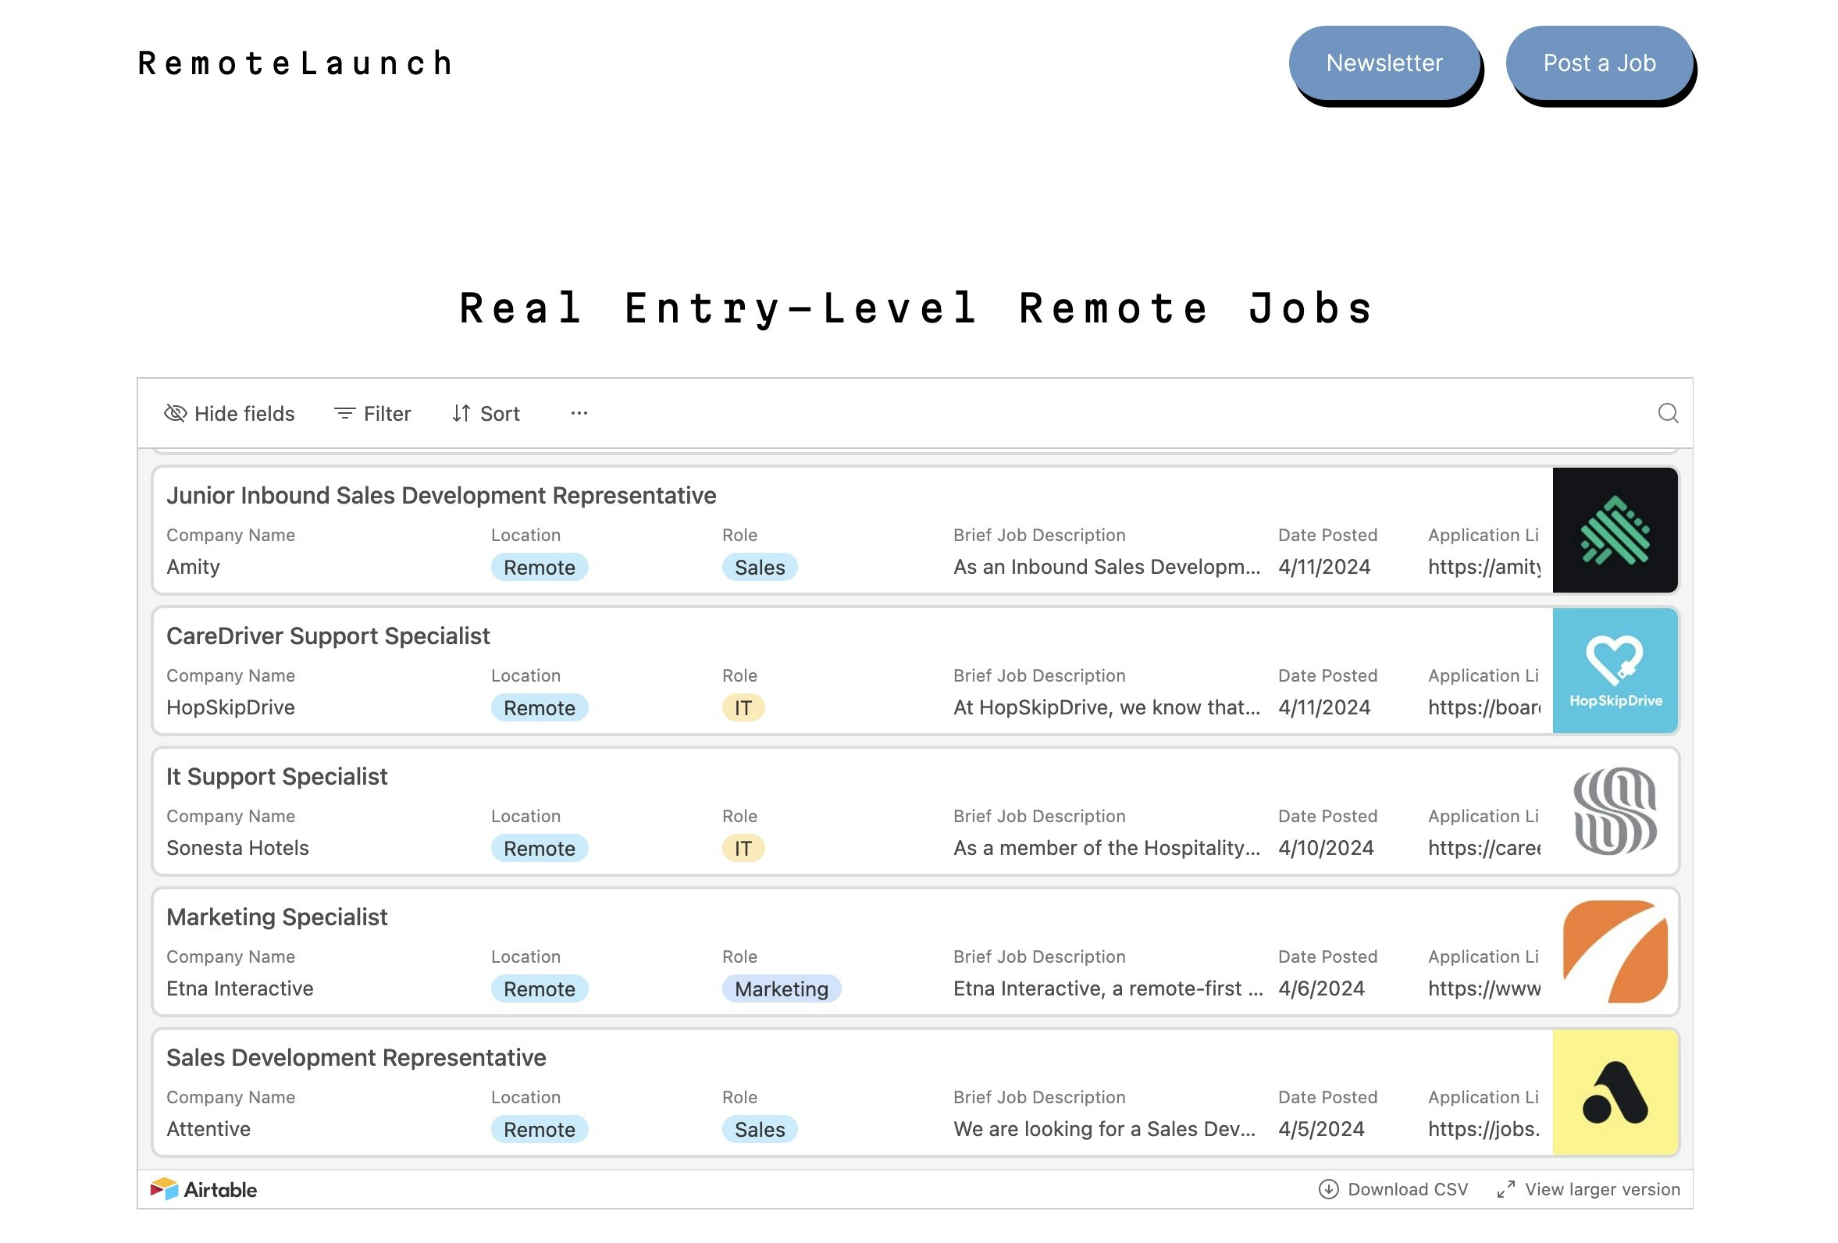The width and height of the screenshot is (1838, 1243).
Task: Open the Sort options
Action: (485, 413)
